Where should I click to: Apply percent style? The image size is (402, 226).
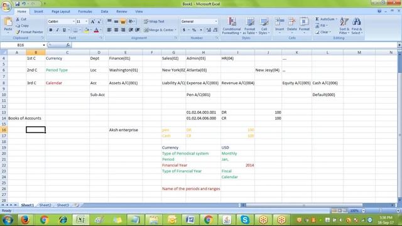194,30
